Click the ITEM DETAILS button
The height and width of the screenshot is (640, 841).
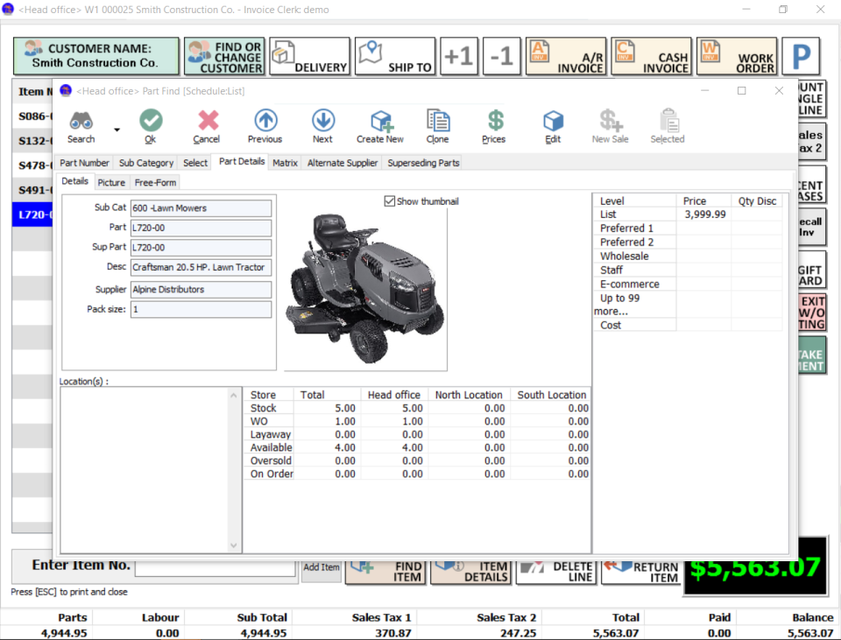point(471,573)
